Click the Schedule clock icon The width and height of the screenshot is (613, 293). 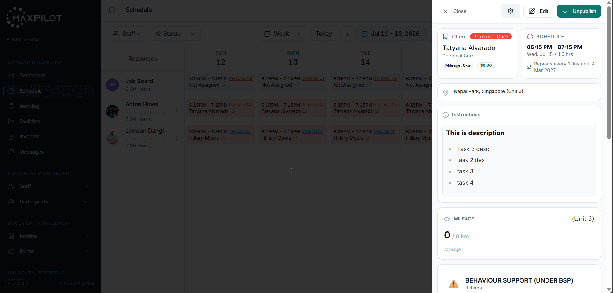coord(530,37)
